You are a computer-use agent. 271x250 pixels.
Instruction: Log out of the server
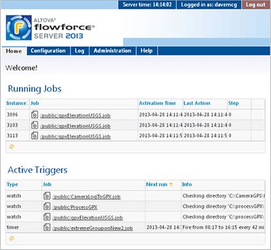tap(255, 5)
